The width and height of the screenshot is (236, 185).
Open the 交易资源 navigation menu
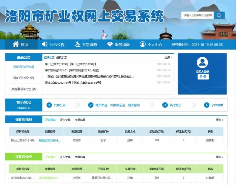pos(86,45)
